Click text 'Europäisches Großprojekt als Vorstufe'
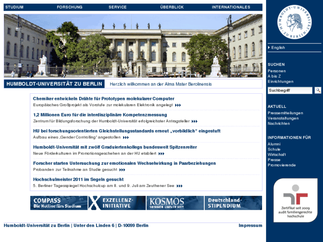This screenshot has width=323, height=242. (x=69, y=105)
